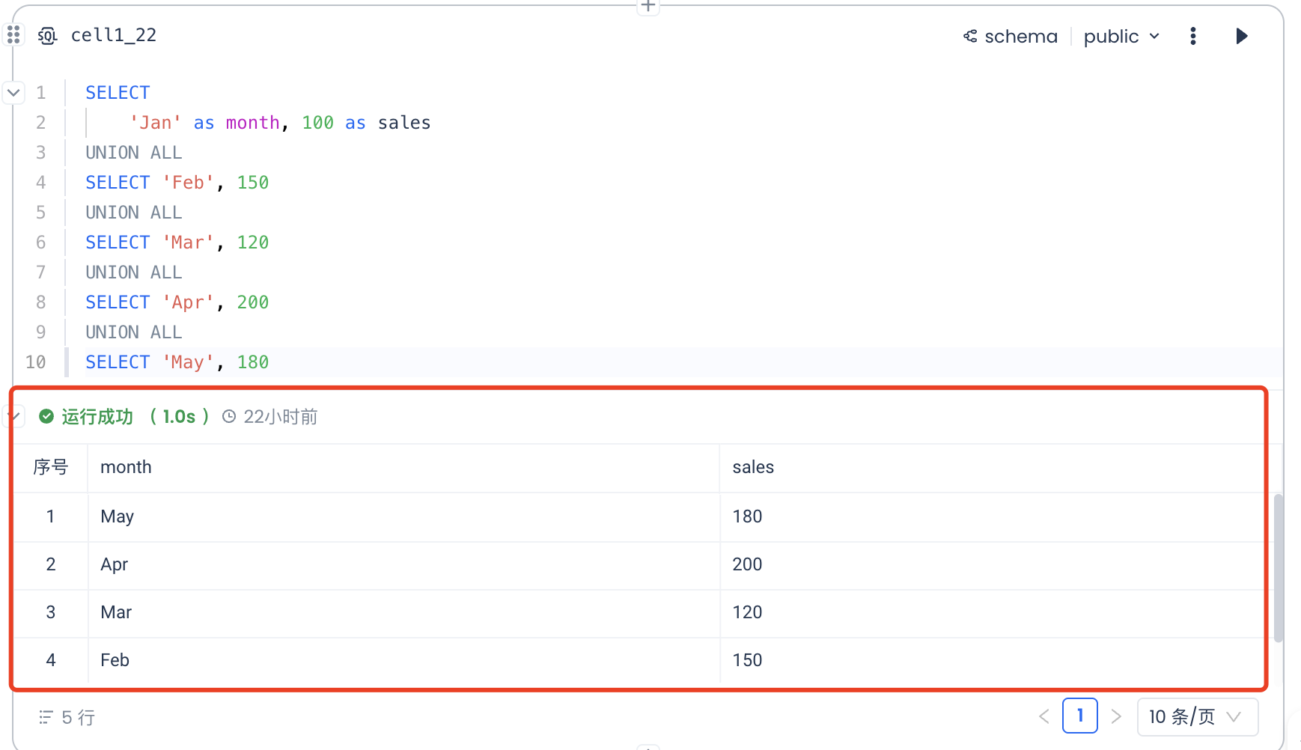Viewport: 1301px width, 750px height.
Task: Click the results table vertical scrollbar
Action: pyautogui.click(x=1279, y=567)
